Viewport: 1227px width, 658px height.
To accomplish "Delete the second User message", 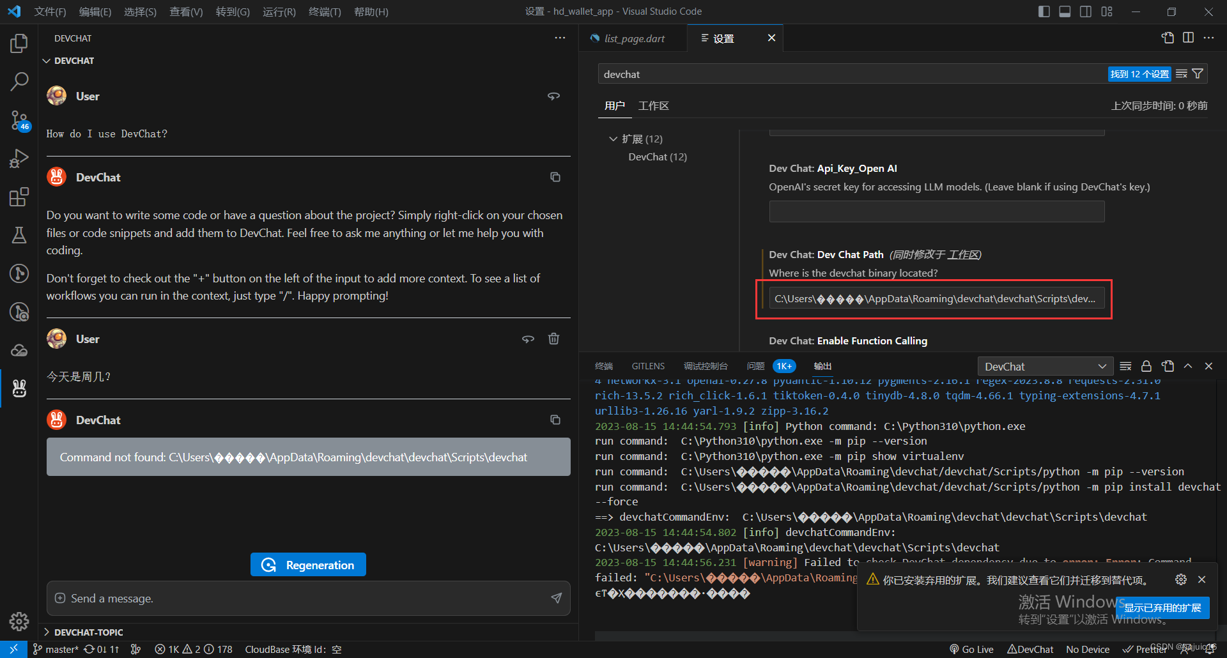I will point(554,339).
